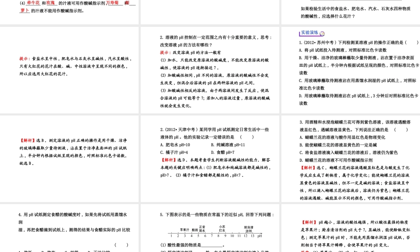
Task: Click the 苹果汁 label on pH scale
Action: [x=184, y=229]
